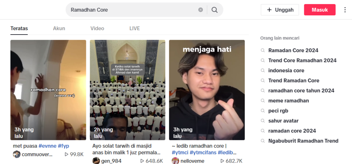Switch to the Video tab

coord(97,28)
